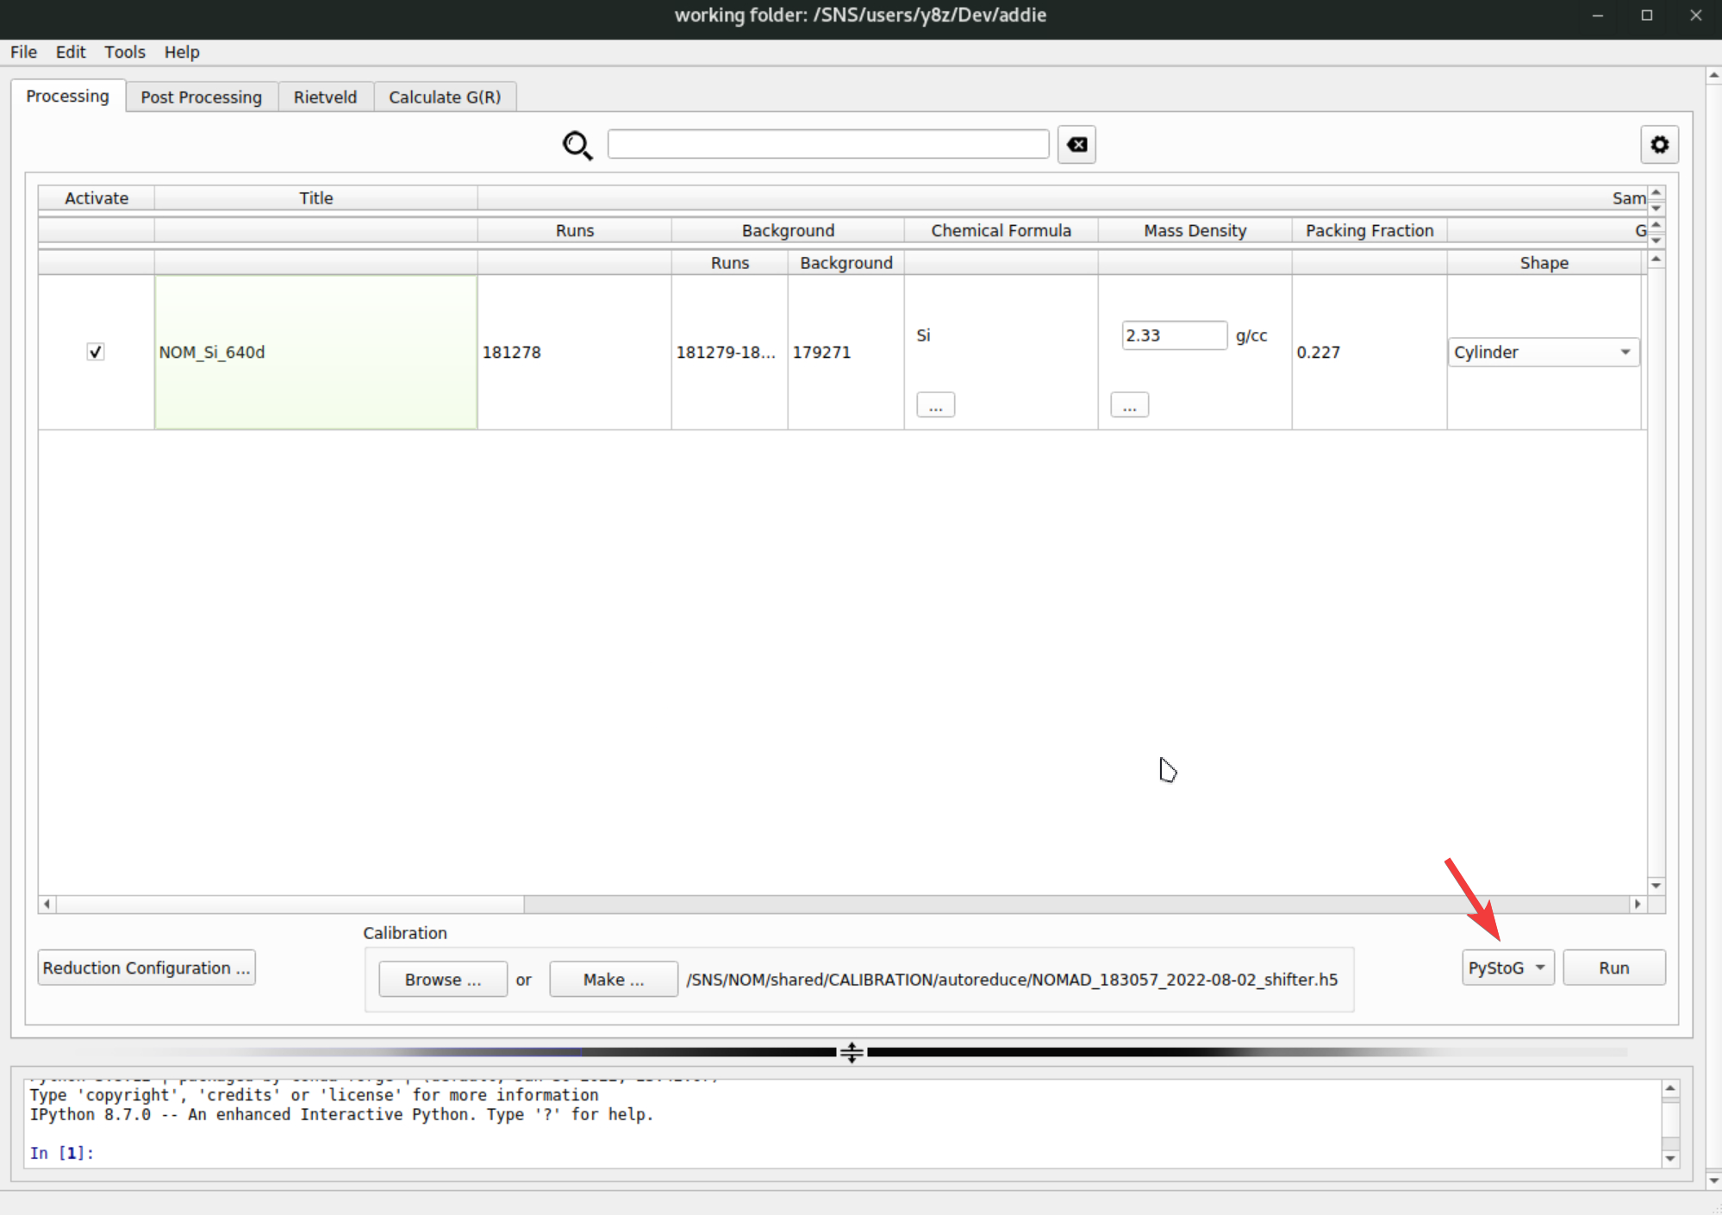Open the Tools menu
Image resolution: width=1722 pixels, height=1215 pixels.
coord(124,52)
